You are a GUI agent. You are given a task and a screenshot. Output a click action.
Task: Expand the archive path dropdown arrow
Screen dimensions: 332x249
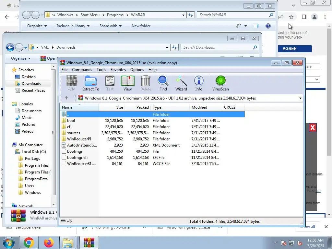(x=300, y=98)
